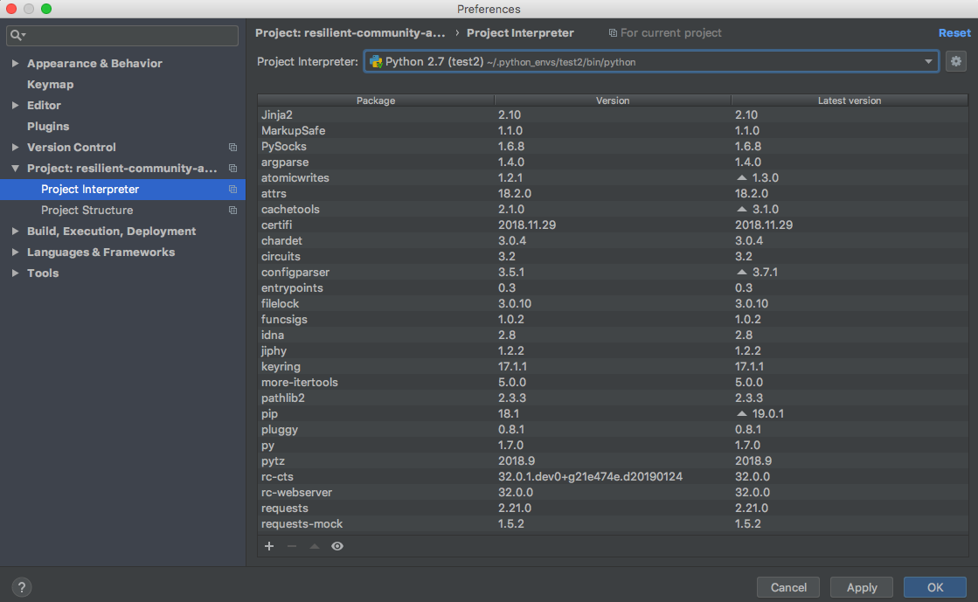The image size is (978, 602).
Task: Click the For current project icon
Action: (x=613, y=33)
